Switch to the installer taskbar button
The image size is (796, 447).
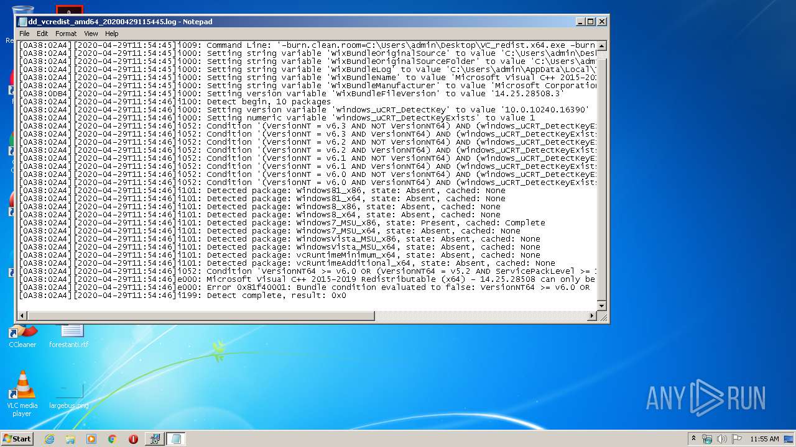pyautogui.click(x=154, y=439)
